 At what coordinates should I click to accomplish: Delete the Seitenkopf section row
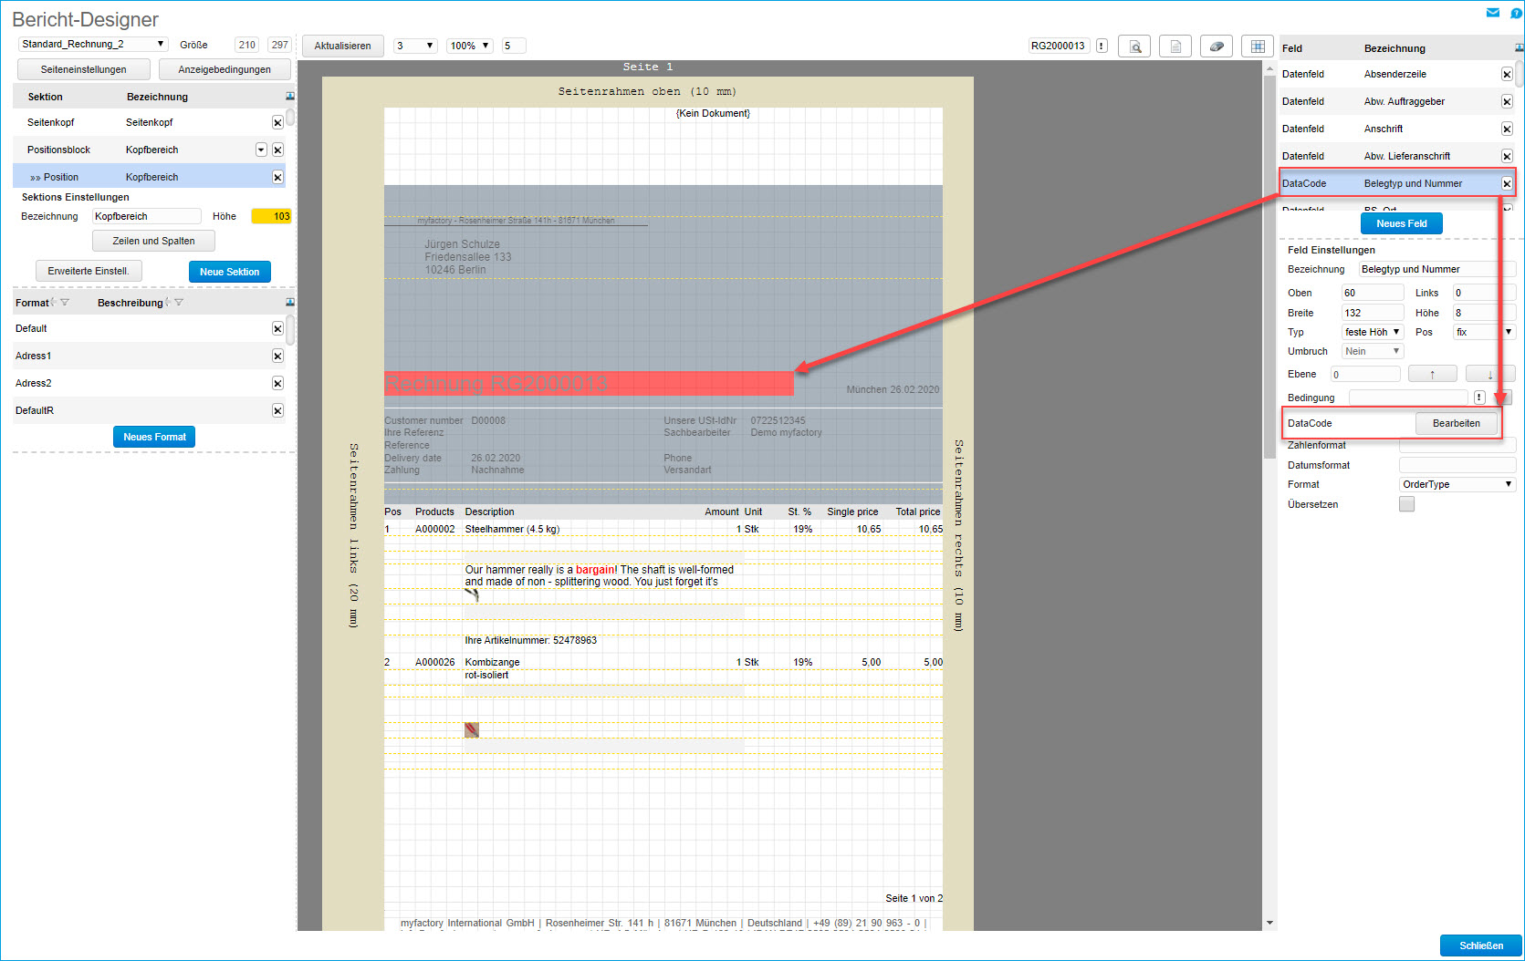tap(277, 122)
